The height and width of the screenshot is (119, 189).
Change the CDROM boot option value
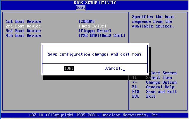click(87, 21)
